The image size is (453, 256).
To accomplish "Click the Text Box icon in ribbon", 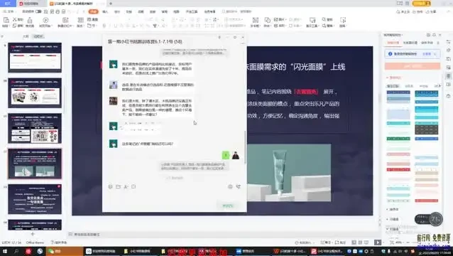I will point(256,20).
